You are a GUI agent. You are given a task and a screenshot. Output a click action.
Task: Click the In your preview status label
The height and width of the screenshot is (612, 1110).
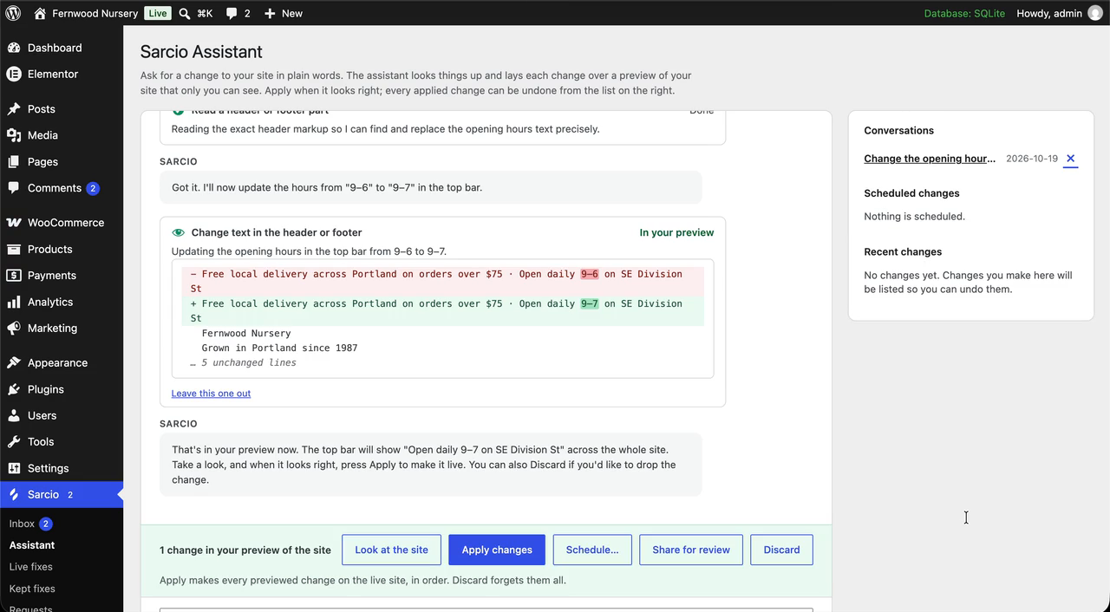coord(676,232)
